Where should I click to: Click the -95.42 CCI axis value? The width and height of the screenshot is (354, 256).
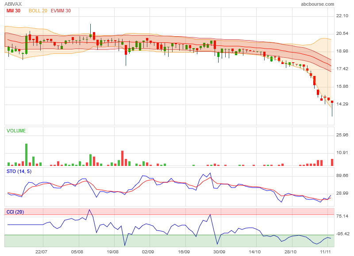pos(342,233)
